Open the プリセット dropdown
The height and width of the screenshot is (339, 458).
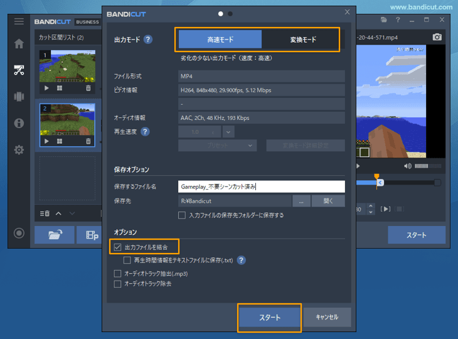click(217, 146)
